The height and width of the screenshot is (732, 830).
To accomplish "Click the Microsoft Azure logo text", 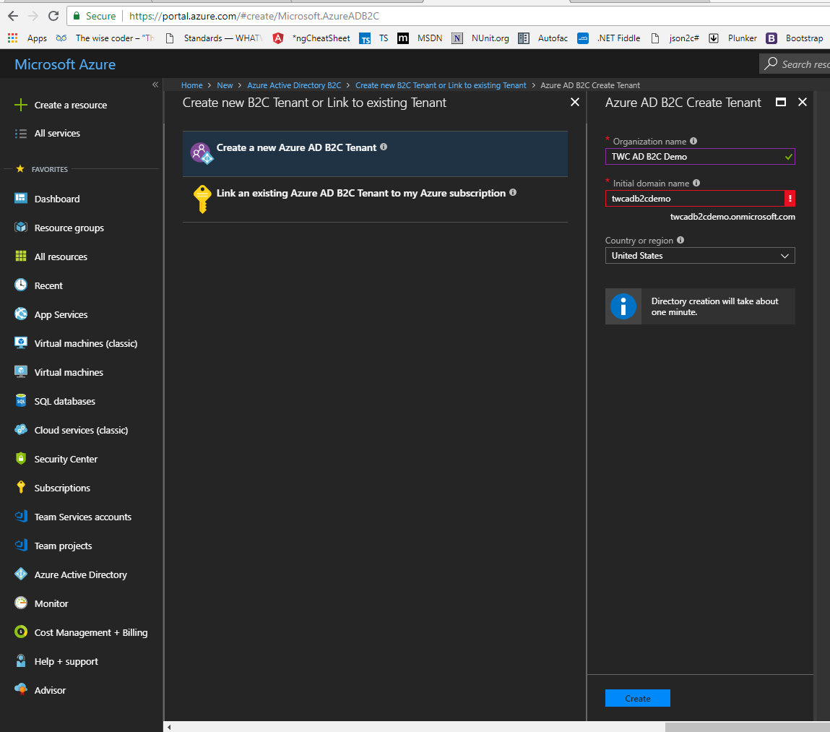I will tap(65, 64).
